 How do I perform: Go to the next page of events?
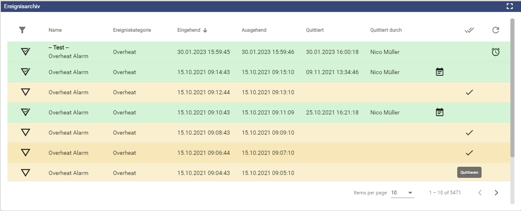click(x=496, y=193)
